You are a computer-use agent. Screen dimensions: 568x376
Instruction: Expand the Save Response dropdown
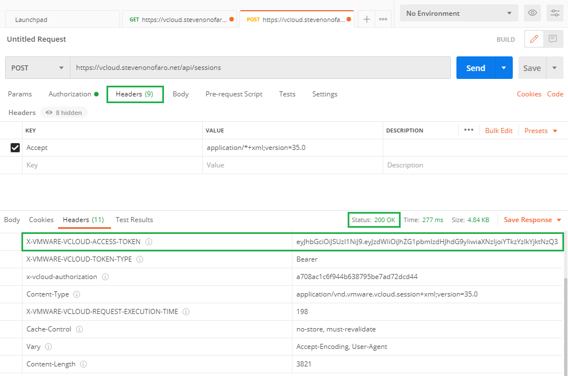[x=532, y=220]
